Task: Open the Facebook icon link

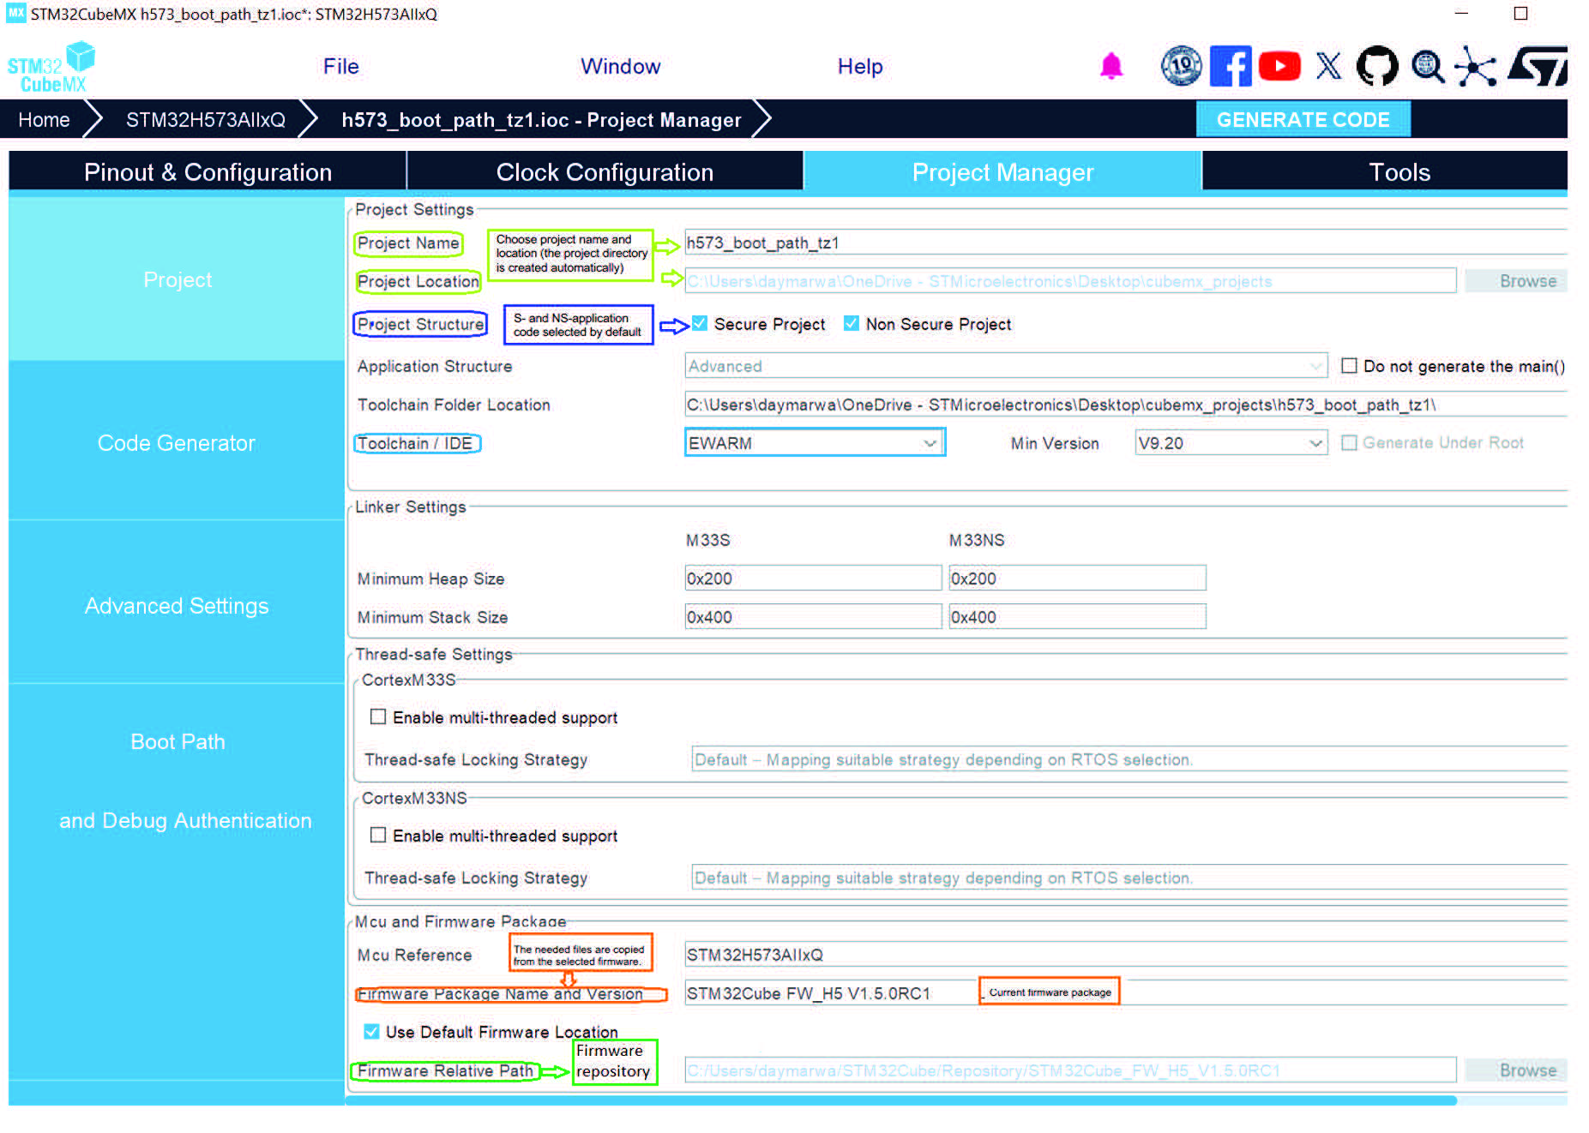Action: point(1231,66)
